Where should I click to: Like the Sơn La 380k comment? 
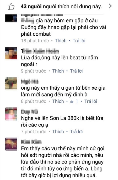[58, 132]
